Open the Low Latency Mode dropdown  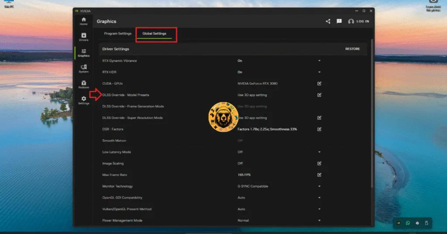(x=319, y=152)
